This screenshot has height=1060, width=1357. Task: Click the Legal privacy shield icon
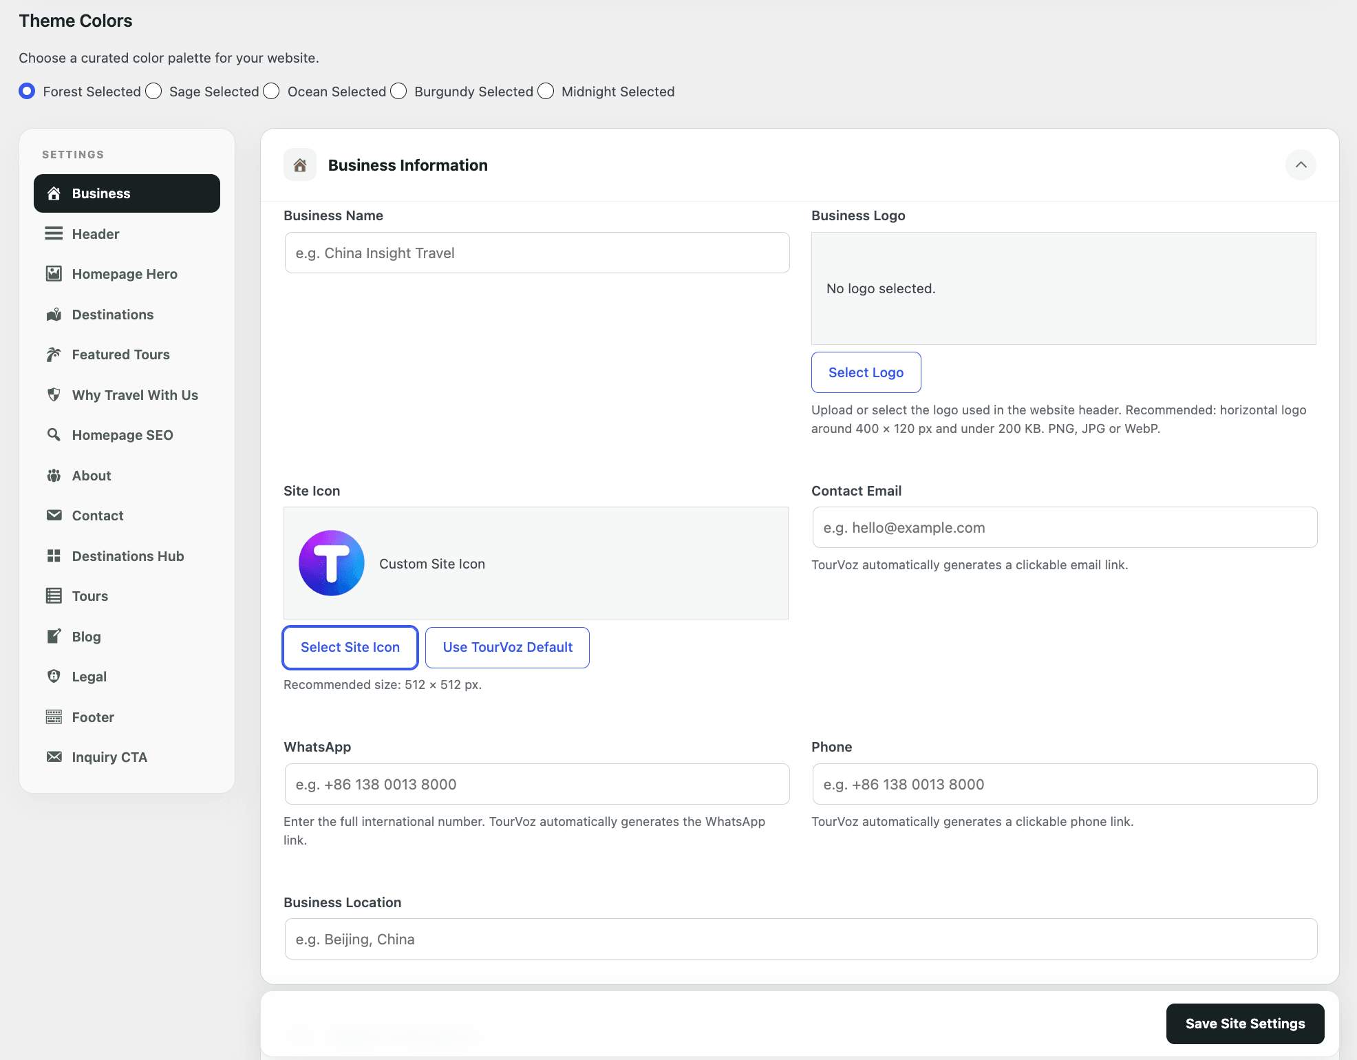click(54, 676)
